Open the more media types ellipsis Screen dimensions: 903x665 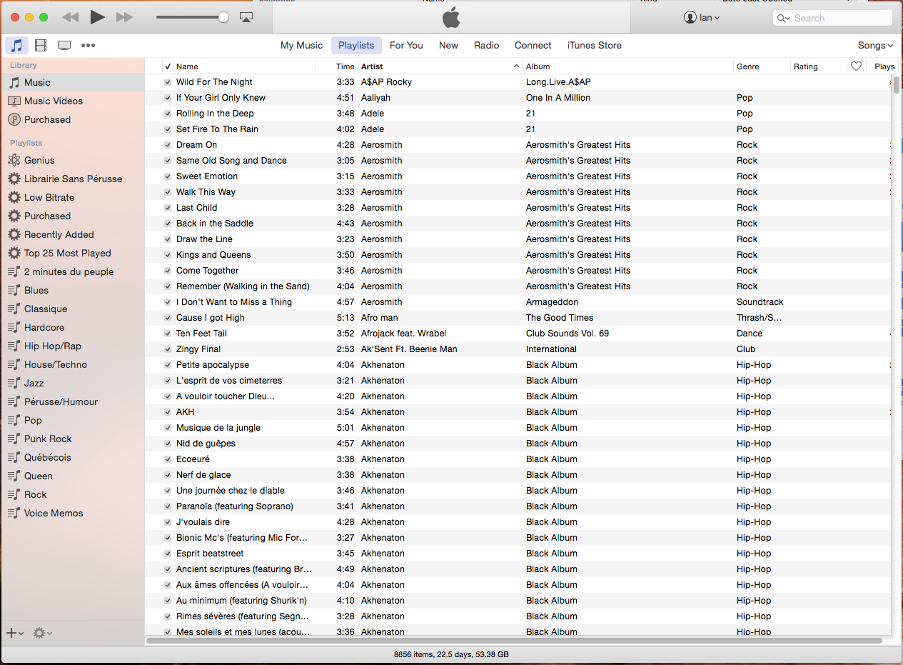(88, 46)
